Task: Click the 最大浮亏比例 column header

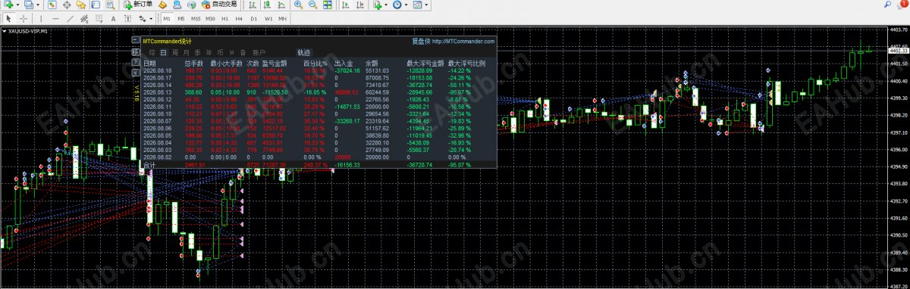Action: tap(466, 64)
